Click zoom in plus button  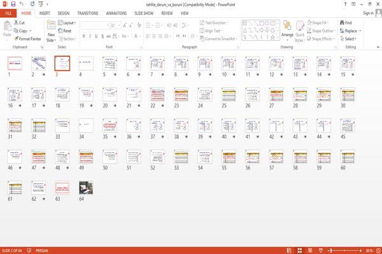tap(360, 250)
